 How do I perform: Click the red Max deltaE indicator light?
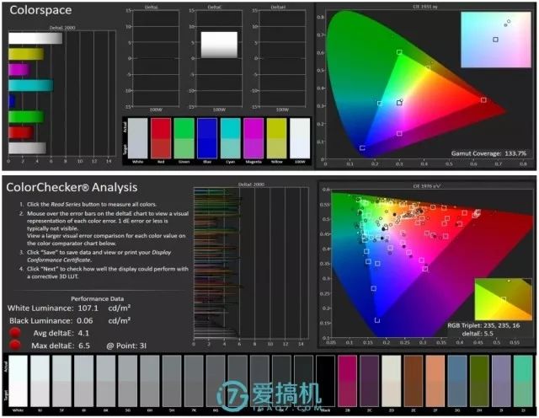coord(14,346)
